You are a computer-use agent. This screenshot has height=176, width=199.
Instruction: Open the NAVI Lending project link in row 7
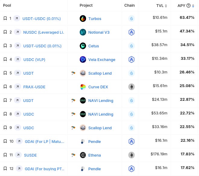coord(101,101)
